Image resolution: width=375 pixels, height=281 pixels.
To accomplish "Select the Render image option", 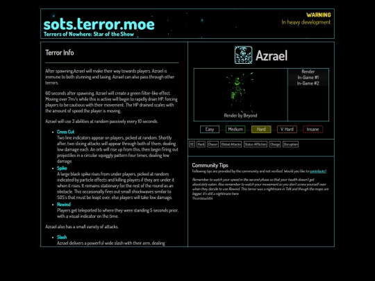I will (308, 71).
